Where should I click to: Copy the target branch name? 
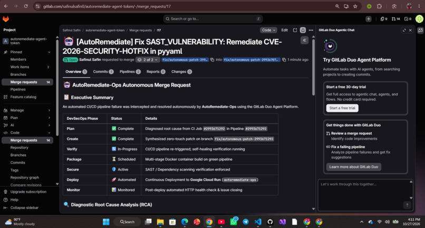coord(284,60)
